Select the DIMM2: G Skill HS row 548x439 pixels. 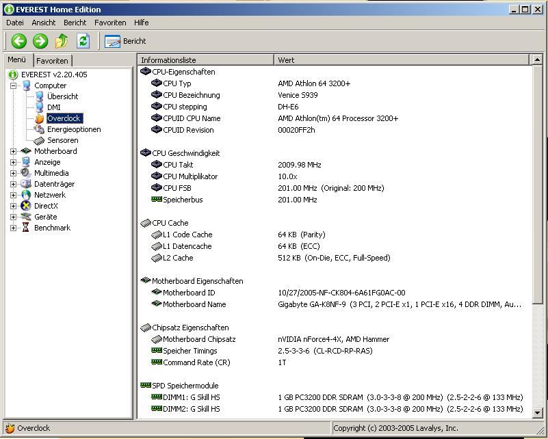[335, 409]
